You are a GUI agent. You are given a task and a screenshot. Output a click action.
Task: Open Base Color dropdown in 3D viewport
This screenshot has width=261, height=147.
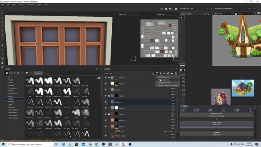tap(129, 14)
